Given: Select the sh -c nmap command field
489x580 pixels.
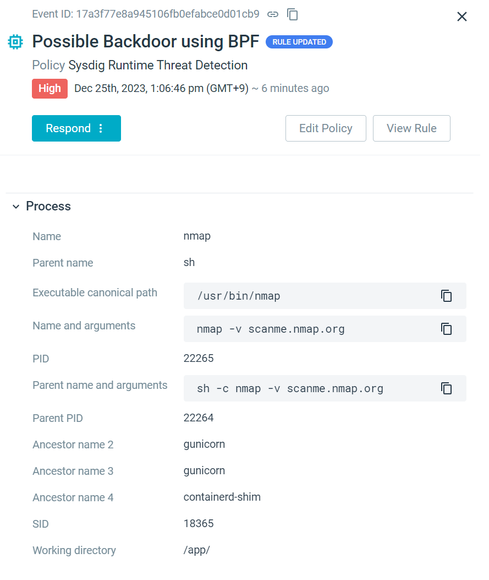Looking at the screenshot, I should tap(290, 388).
